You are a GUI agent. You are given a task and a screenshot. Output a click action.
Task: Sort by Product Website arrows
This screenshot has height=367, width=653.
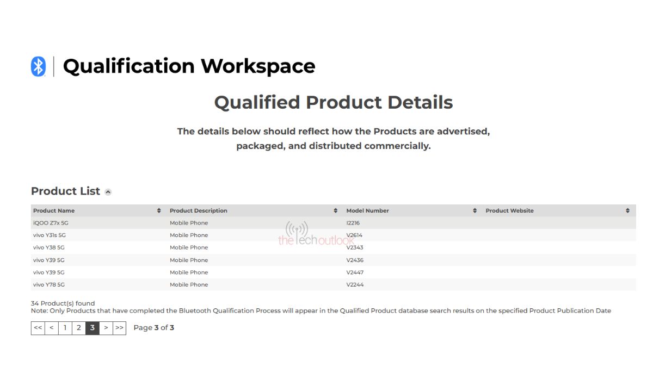point(627,210)
